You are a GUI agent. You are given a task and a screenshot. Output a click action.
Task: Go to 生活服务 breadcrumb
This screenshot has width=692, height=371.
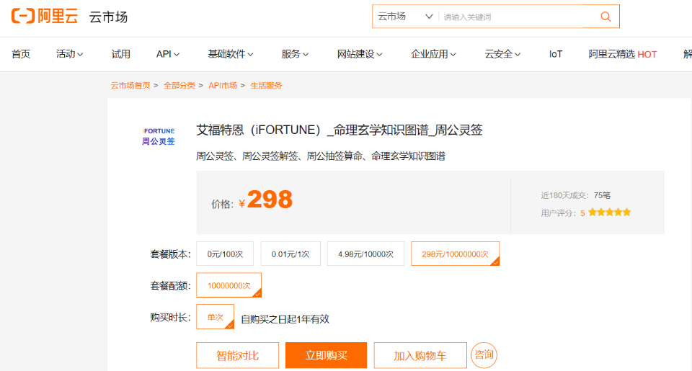coord(266,86)
